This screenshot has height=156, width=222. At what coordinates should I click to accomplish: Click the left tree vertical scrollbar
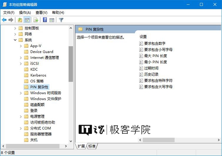click(71, 63)
